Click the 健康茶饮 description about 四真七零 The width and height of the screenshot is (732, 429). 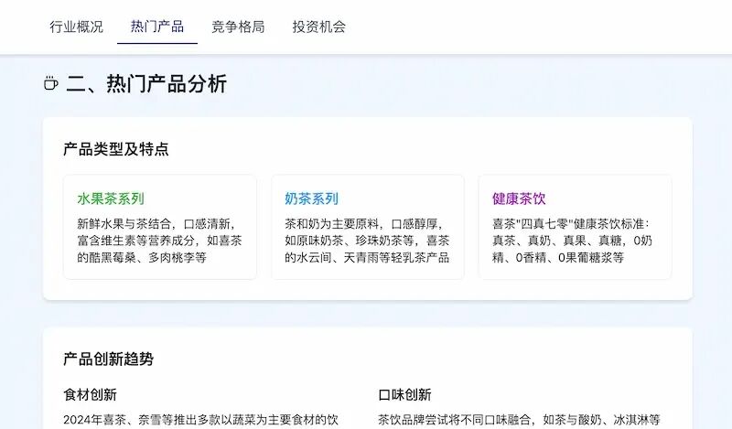(572, 241)
